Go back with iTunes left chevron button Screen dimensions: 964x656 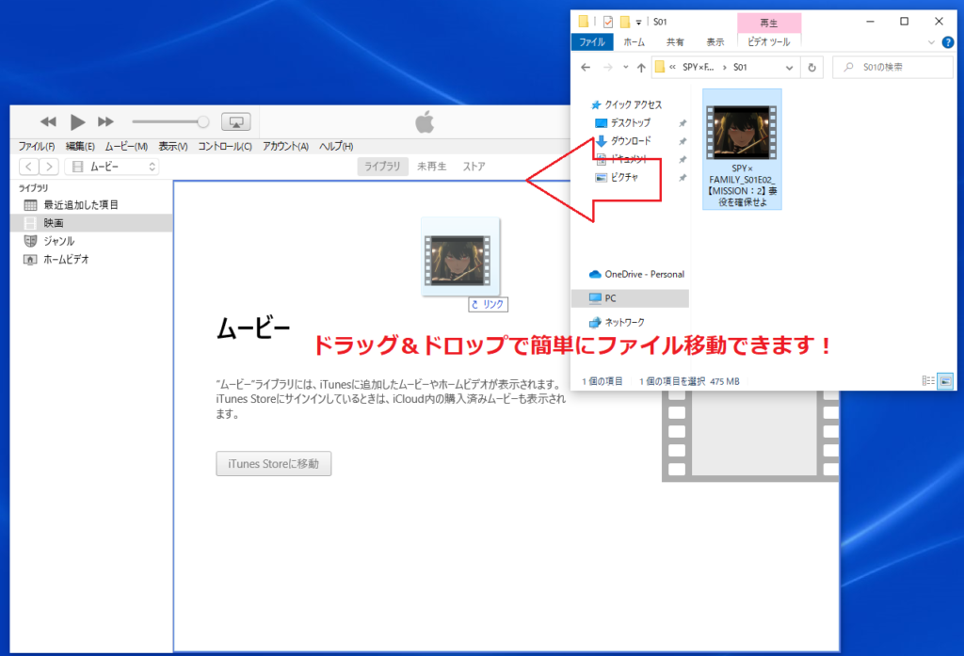click(29, 167)
